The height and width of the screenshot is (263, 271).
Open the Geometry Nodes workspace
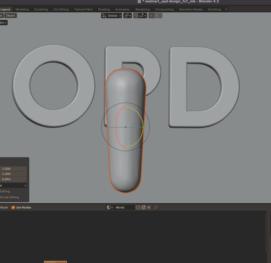tap(191, 9)
